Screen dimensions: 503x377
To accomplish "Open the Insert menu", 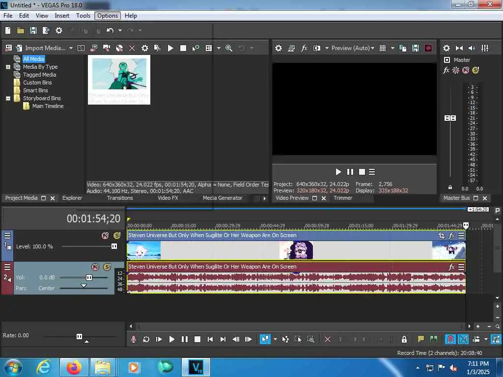I will coord(62,15).
